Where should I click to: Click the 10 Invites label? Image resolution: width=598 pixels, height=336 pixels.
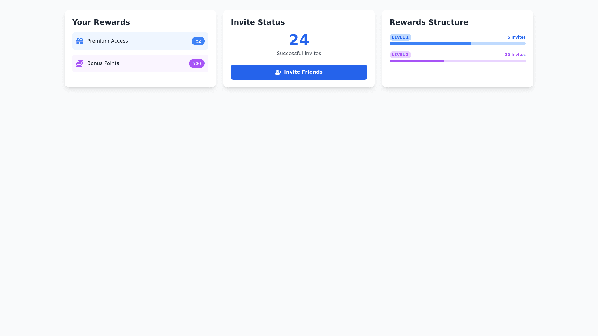pyautogui.click(x=515, y=55)
